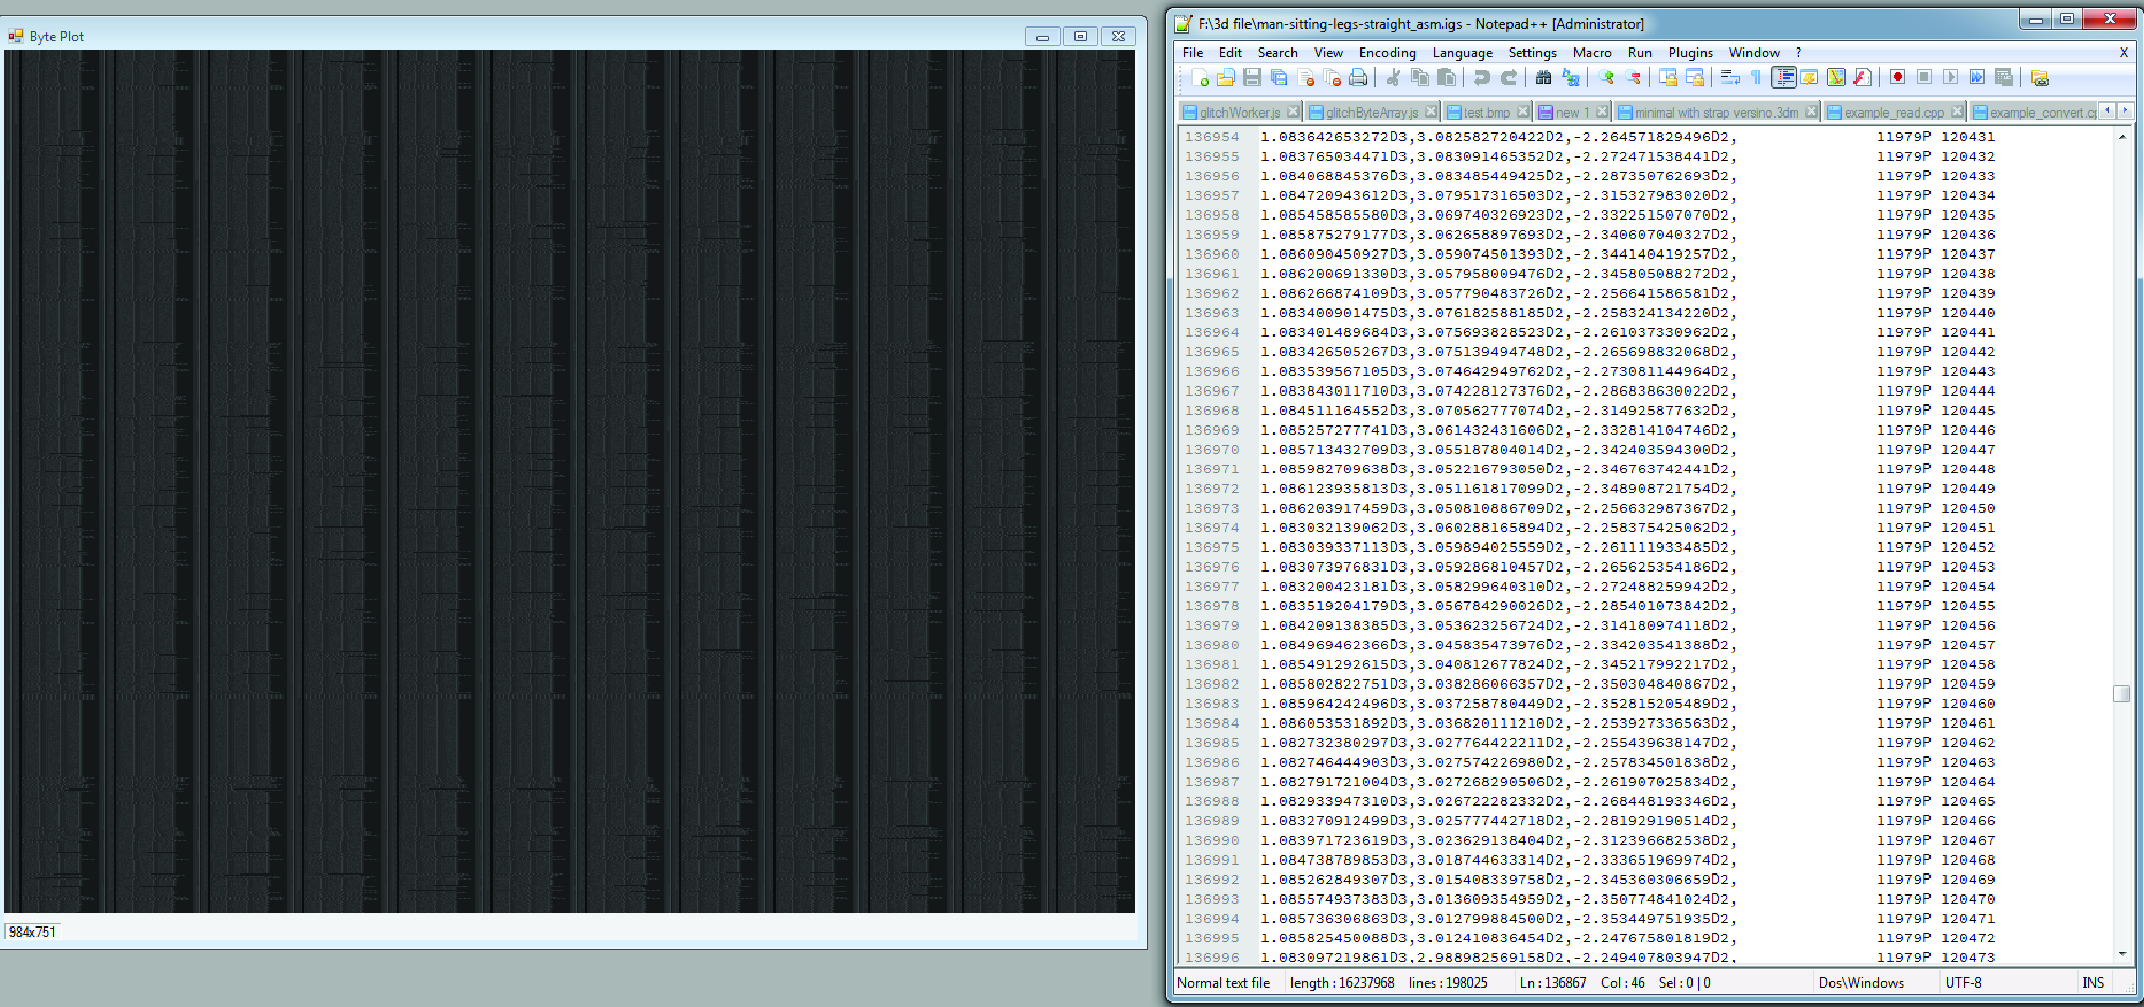Run macro multiple times icon

click(x=1977, y=77)
